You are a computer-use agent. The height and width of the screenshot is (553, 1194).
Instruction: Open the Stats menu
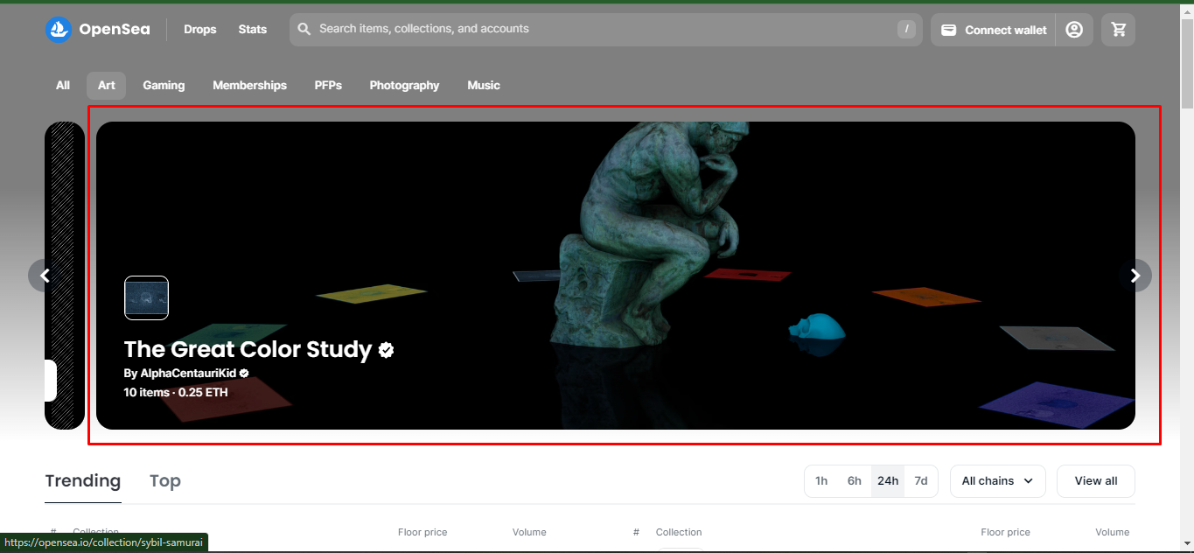252,30
